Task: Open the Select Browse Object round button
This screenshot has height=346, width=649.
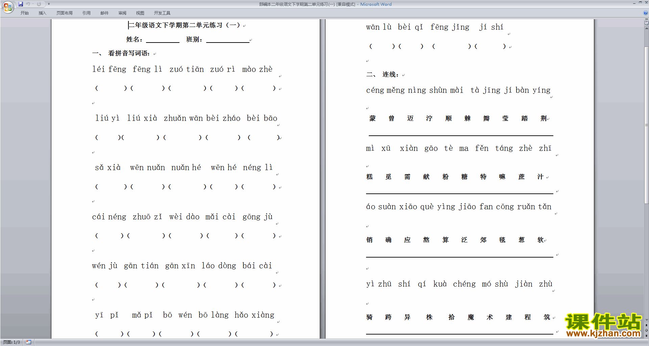Action: point(646,330)
